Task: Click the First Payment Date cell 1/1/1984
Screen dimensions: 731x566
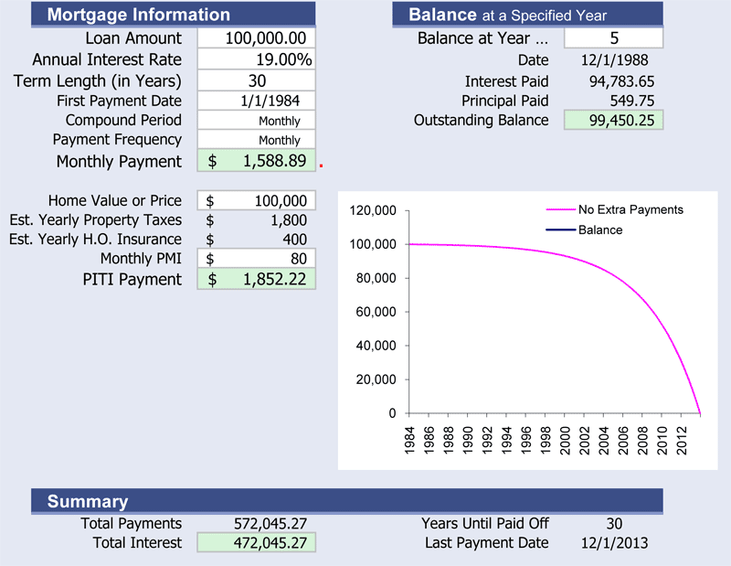Action: [257, 101]
